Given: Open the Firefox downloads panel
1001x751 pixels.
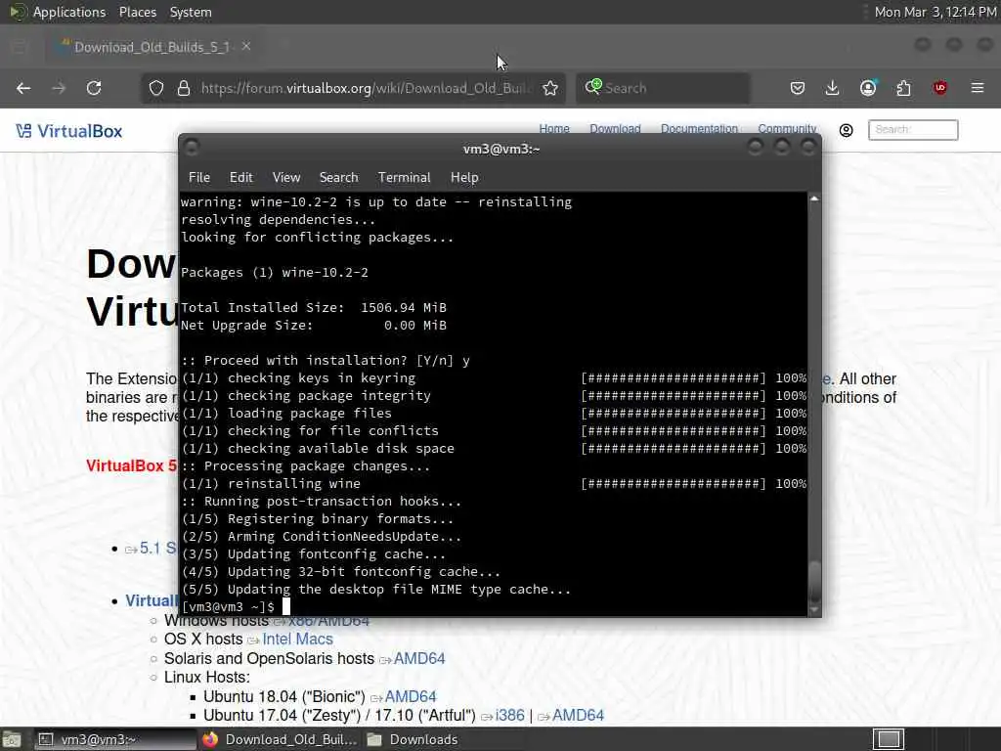Looking at the screenshot, I should tap(832, 88).
